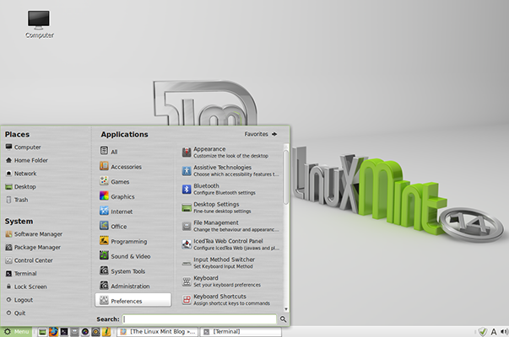
Task: Click the search magnifier icon
Action: pyautogui.click(x=283, y=320)
